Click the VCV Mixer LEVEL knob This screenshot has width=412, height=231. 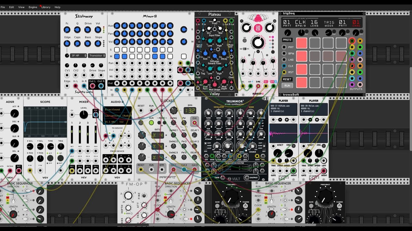click(83, 115)
